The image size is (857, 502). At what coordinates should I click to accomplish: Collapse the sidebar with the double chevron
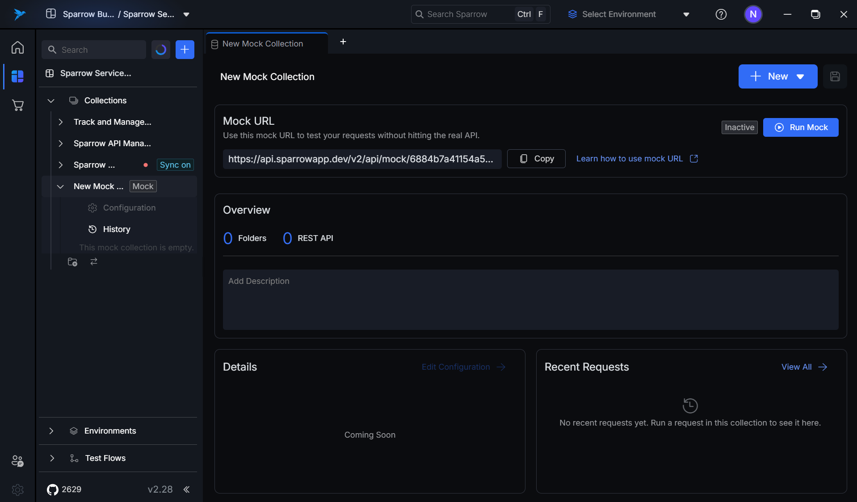186,489
